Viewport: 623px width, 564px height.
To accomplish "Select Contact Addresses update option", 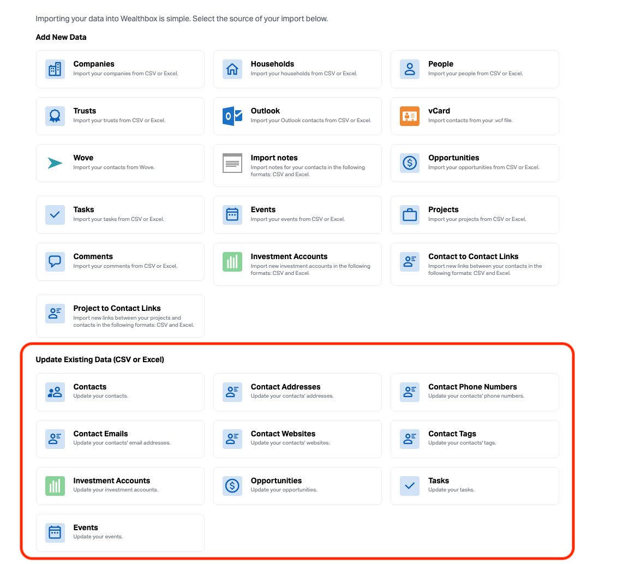I will coord(297,392).
